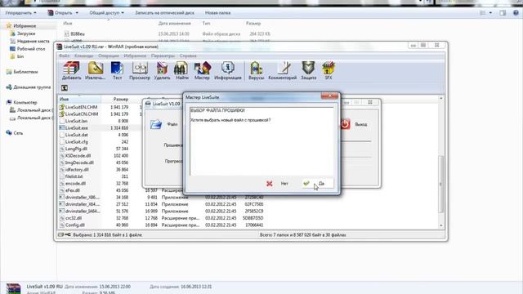Image resolution: width=523 pixels, height=294 pixels.
Task: Open the Команды menu in WinRAR
Action: (x=83, y=56)
